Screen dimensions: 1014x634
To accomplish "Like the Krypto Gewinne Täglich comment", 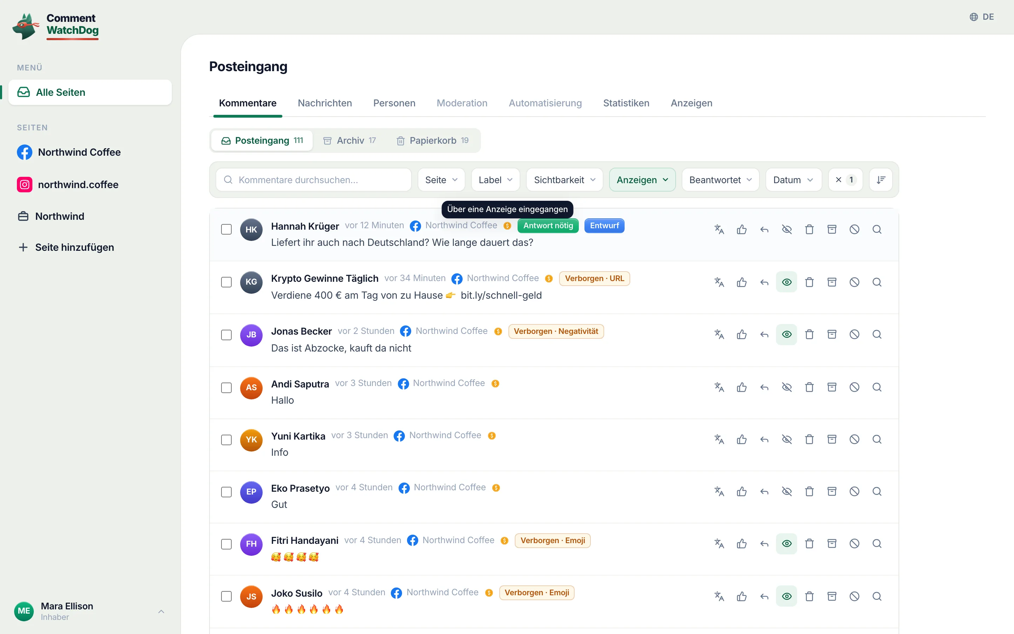I will tap(741, 282).
